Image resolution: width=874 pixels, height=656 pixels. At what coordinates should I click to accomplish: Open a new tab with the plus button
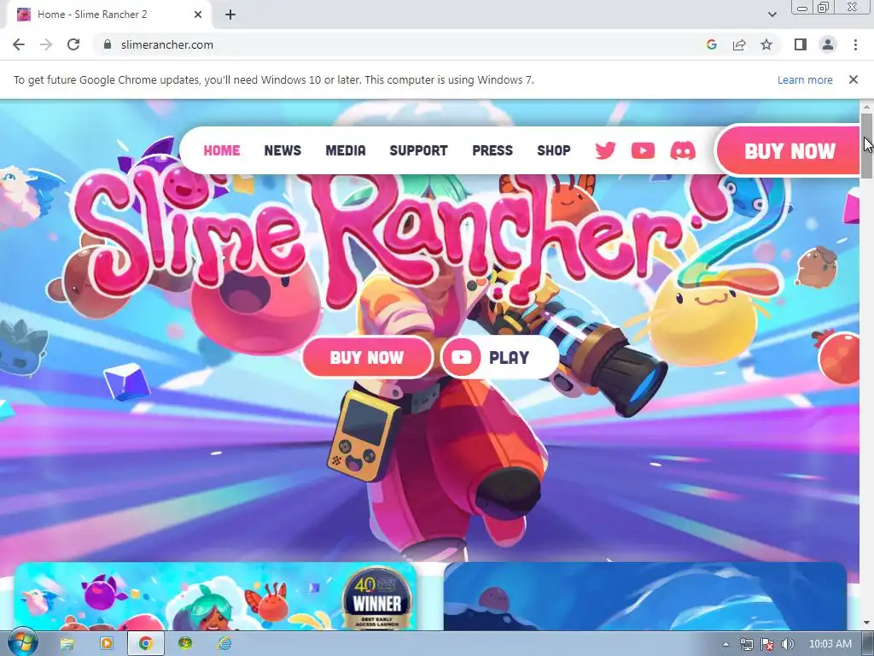230,15
